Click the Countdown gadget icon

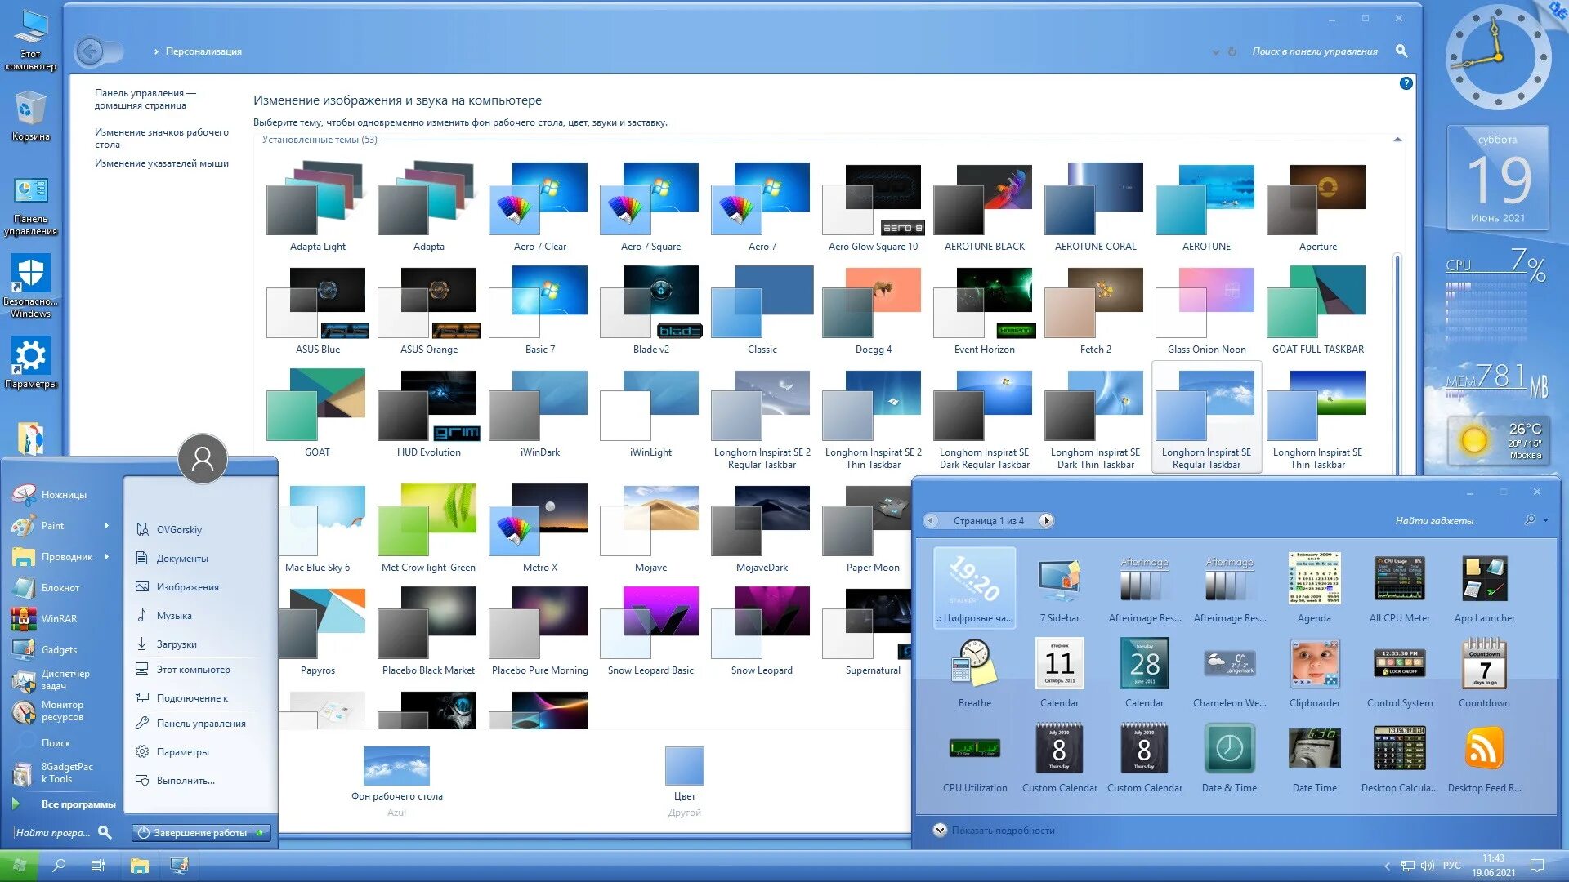coord(1484,664)
